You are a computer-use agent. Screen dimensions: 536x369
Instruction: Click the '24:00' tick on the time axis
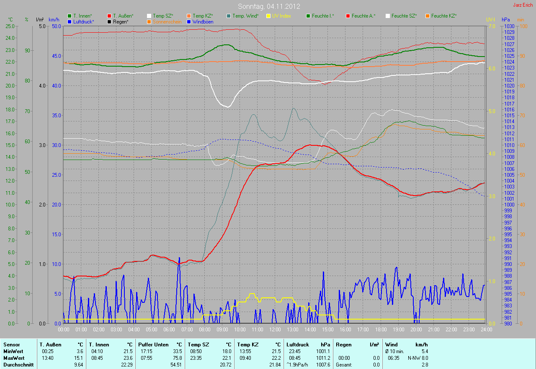click(486, 329)
